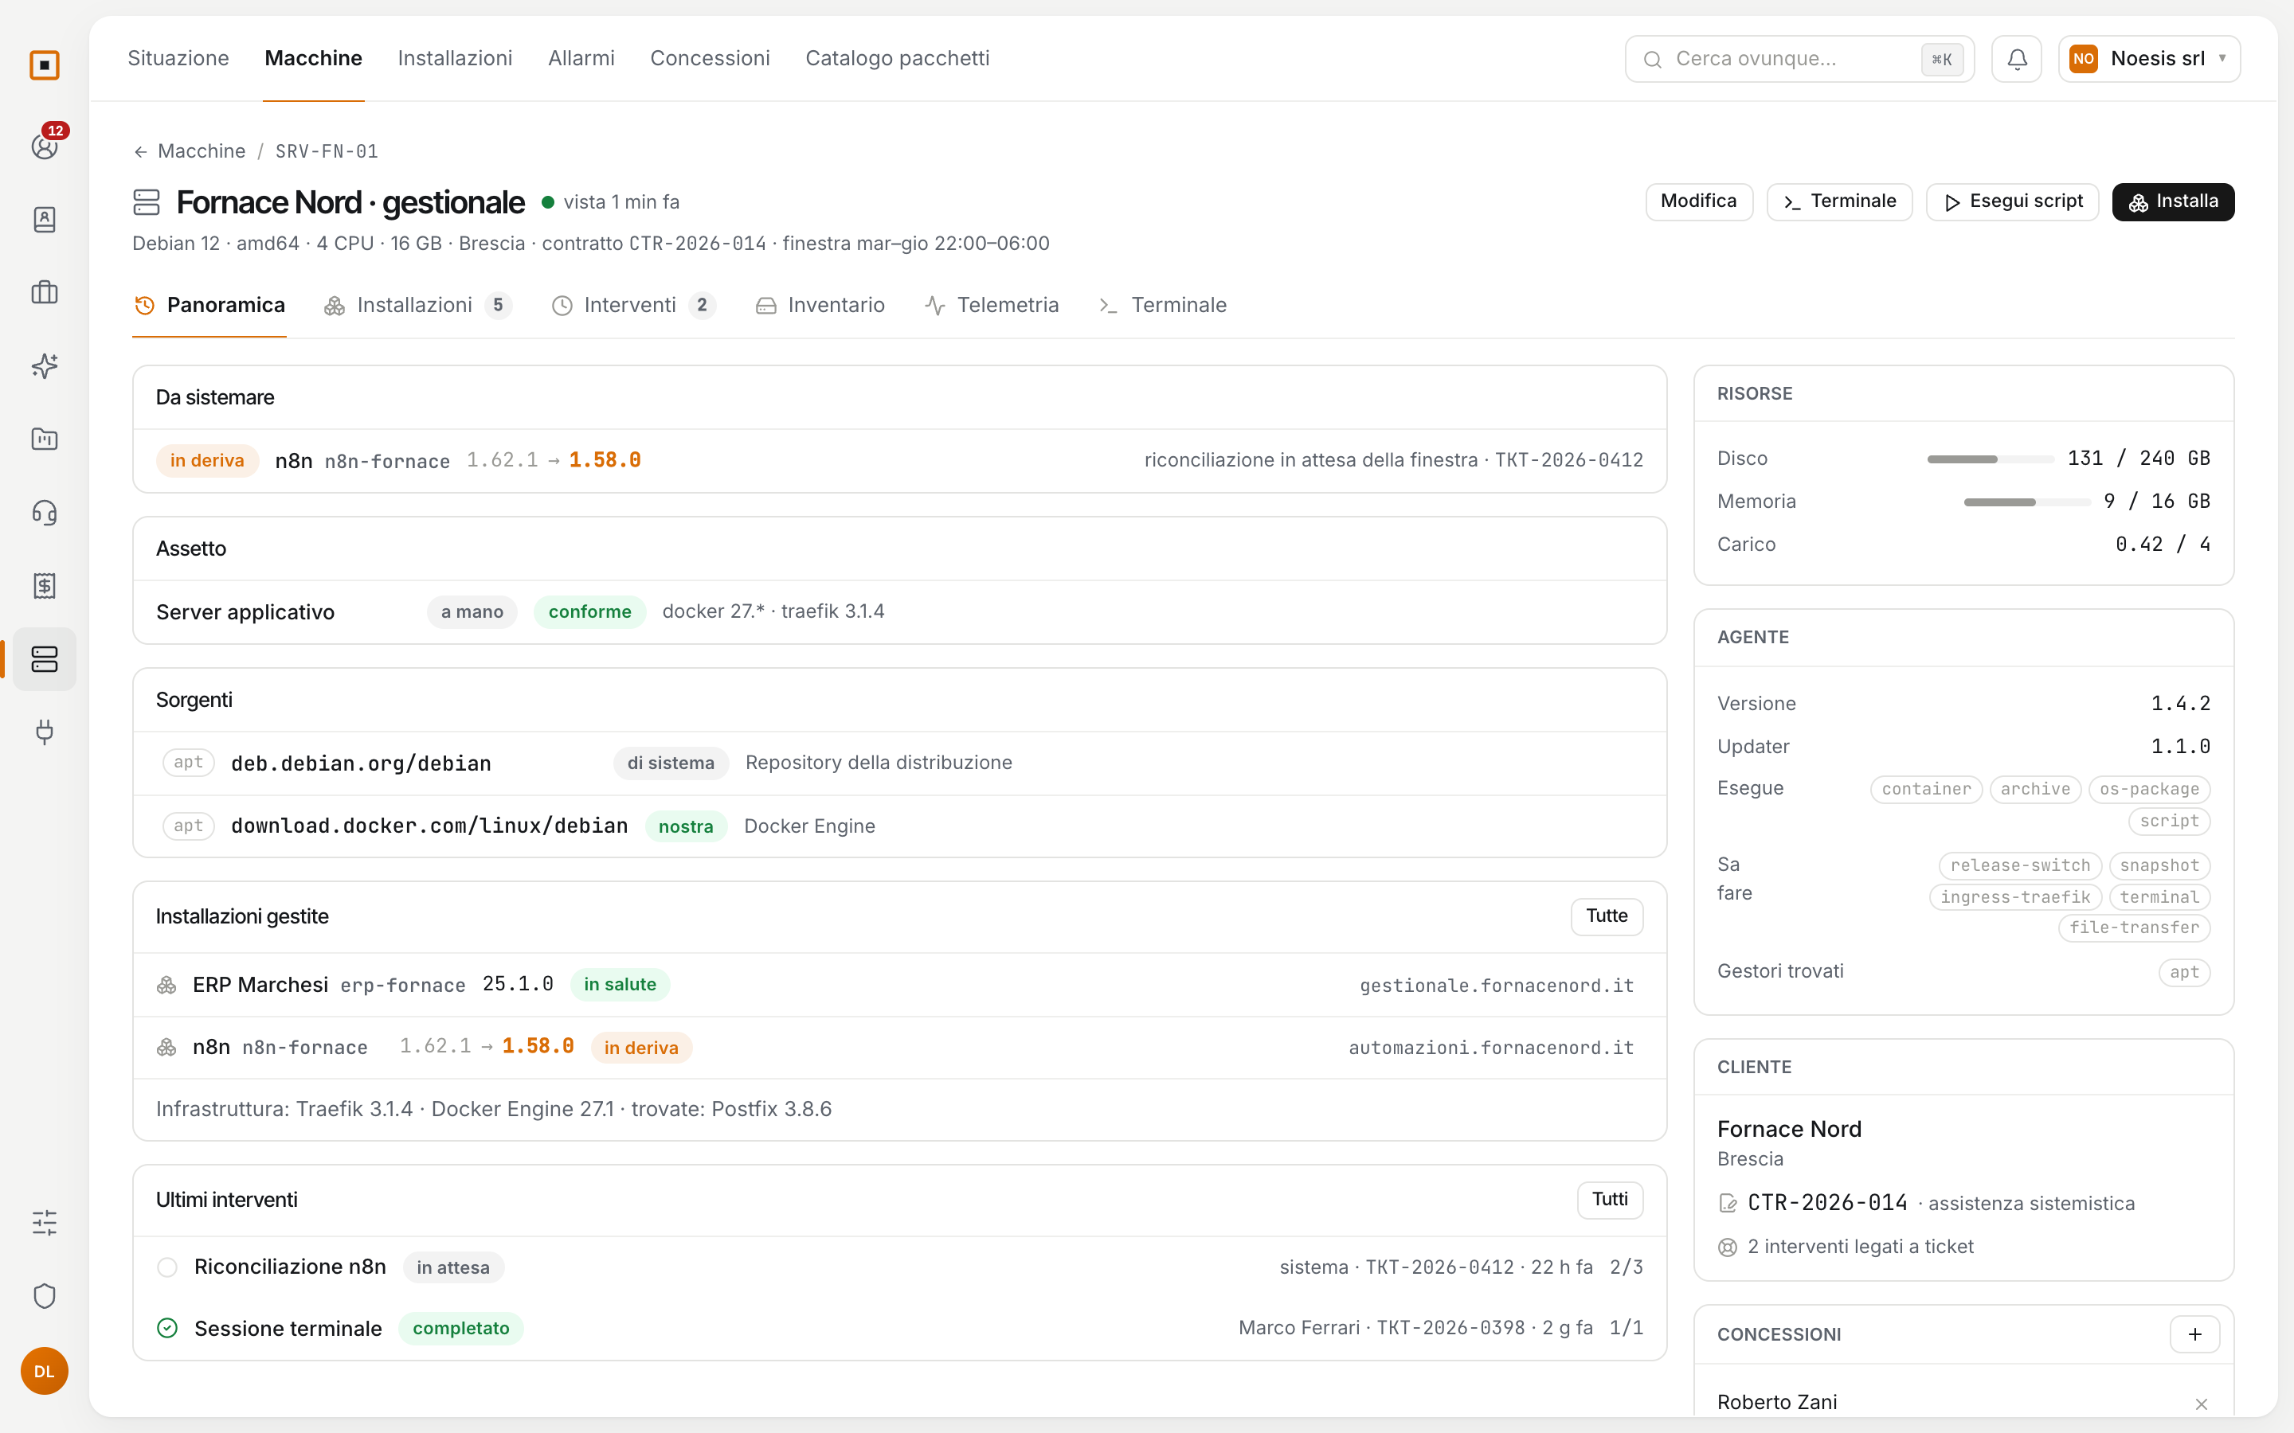Viewport: 2294px width, 1433px height.
Task: Open Allarmi in top navigation
Action: point(581,59)
